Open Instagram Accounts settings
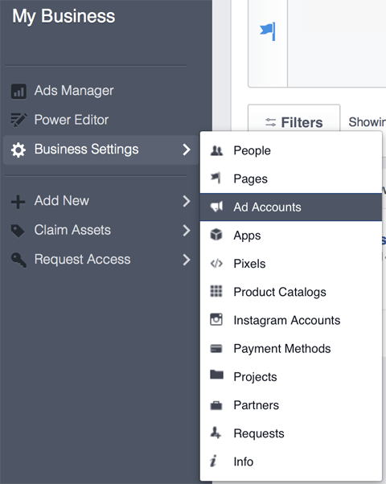This screenshot has width=386, height=484. (291, 320)
